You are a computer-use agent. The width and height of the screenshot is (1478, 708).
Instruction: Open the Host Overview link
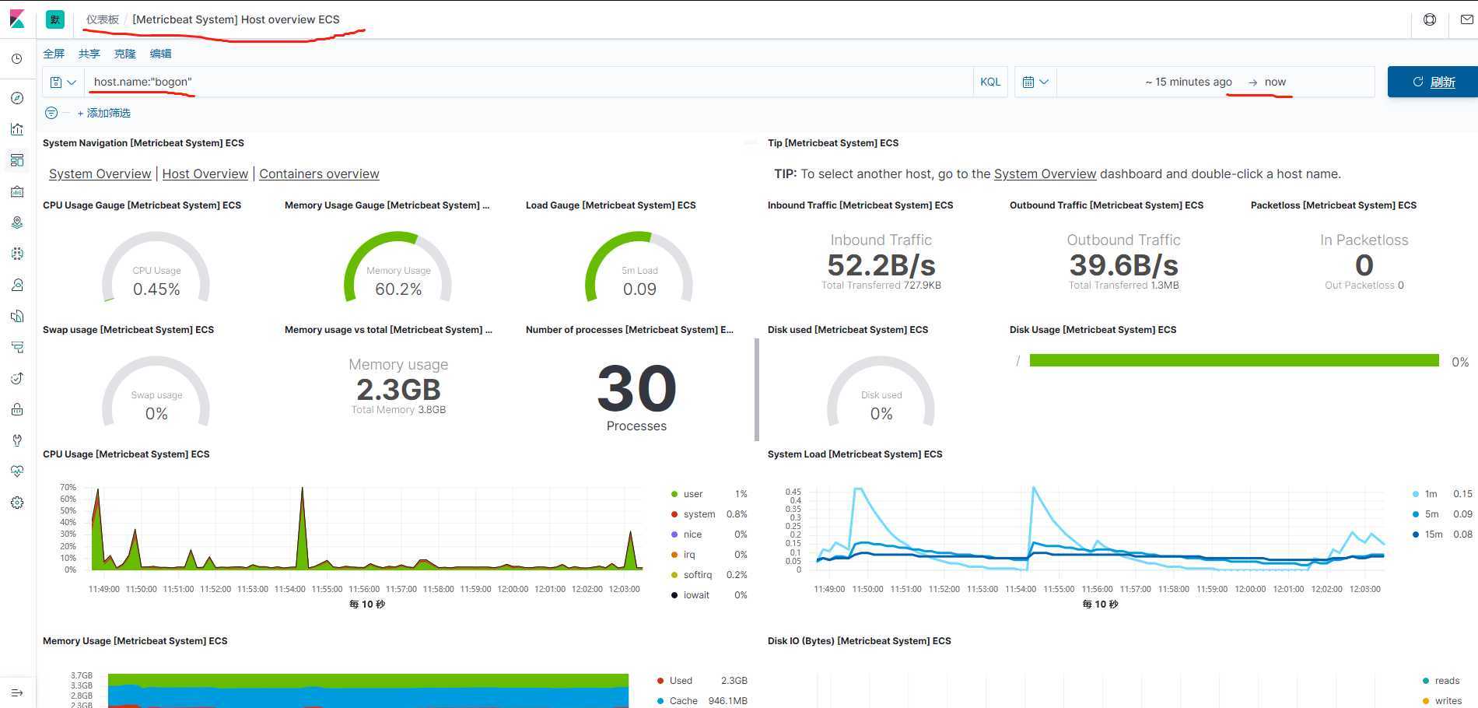coord(205,173)
